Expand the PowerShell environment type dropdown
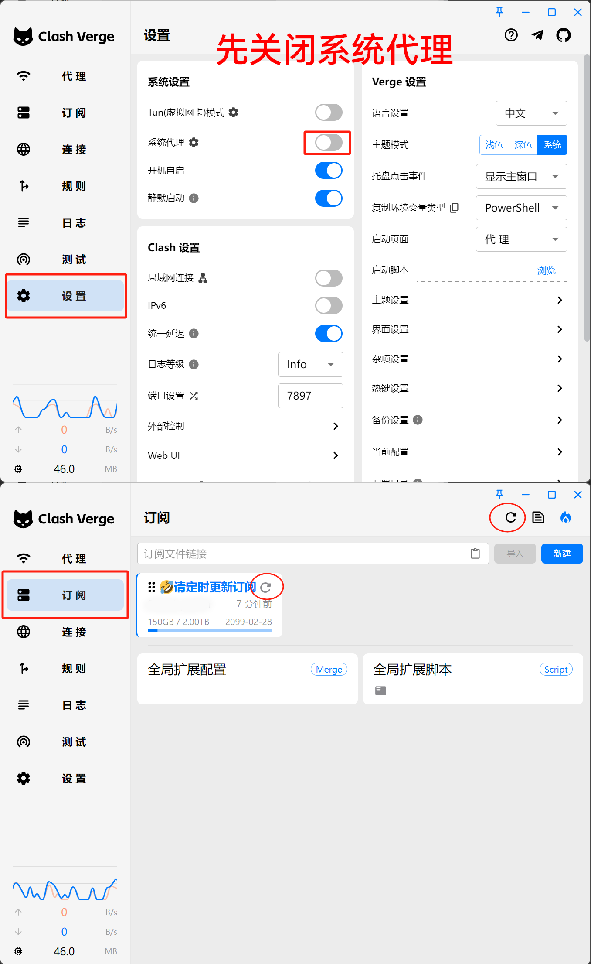 tap(521, 208)
